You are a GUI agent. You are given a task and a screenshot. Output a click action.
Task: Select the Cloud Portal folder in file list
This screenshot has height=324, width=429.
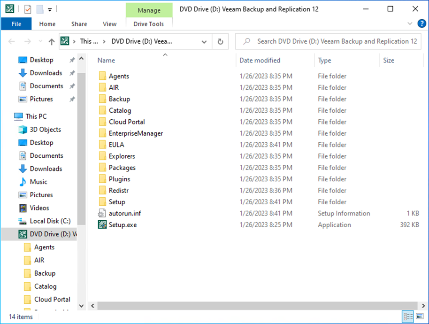pos(127,122)
